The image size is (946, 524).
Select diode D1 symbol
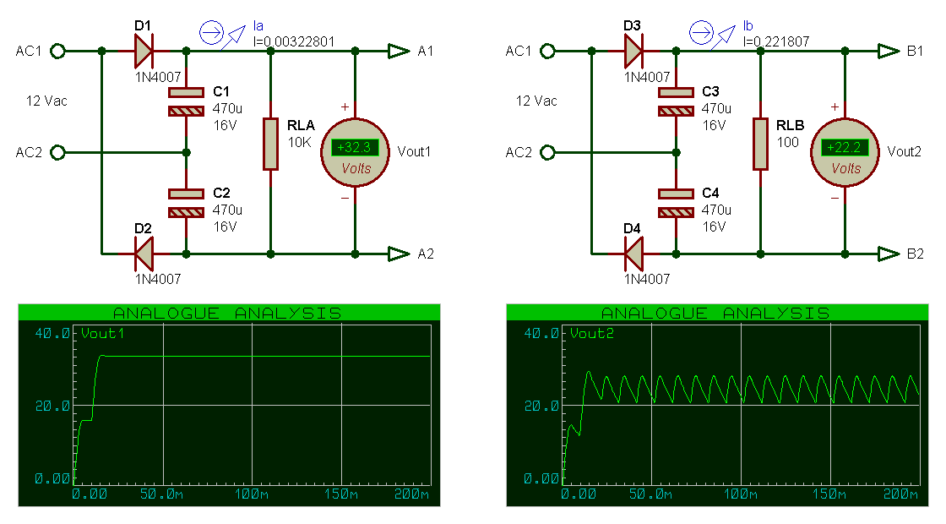tap(144, 52)
